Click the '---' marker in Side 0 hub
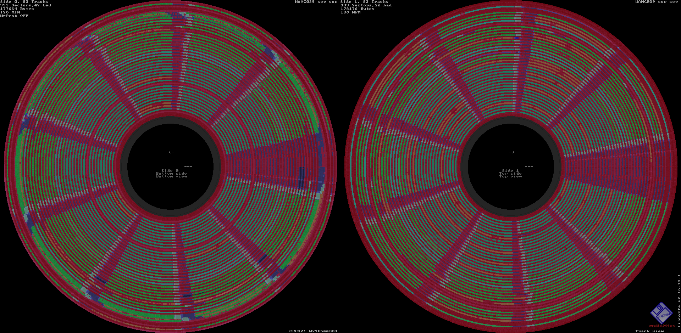 pyautogui.click(x=188, y=166)
